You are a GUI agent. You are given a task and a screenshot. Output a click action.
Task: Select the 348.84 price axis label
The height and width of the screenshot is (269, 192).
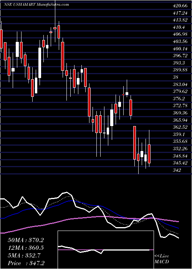point(180,156)
